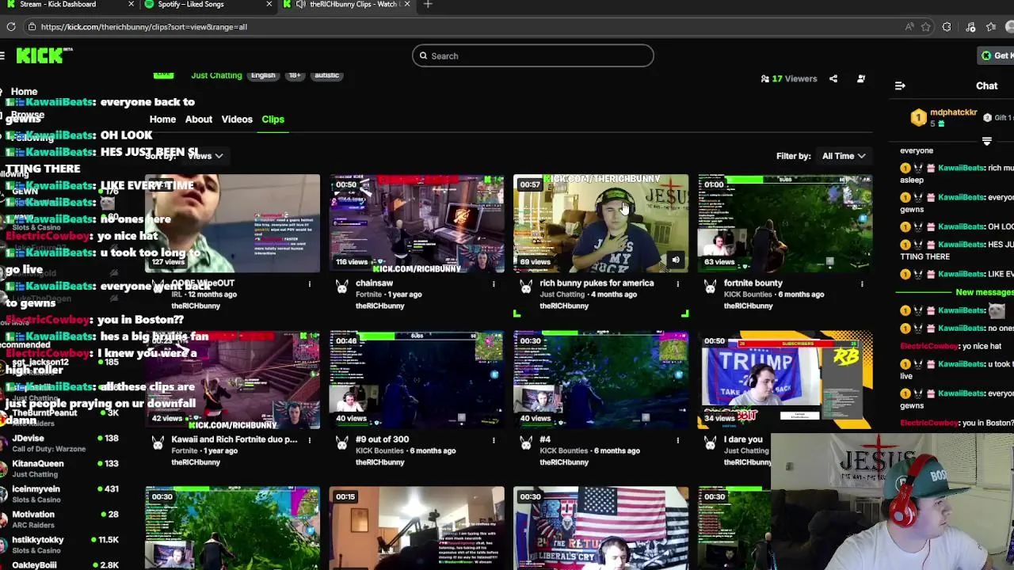Open the hstikkytokky recommended channel

point(59,544)
